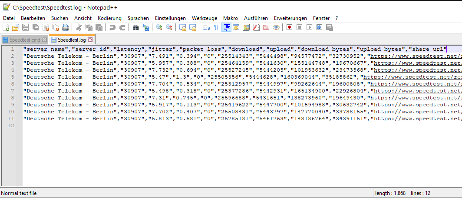The height and width of the screenshot is (198, 462).
Task: Click "length : 1.868" in status bar
Action: click(x=389, y=193)
